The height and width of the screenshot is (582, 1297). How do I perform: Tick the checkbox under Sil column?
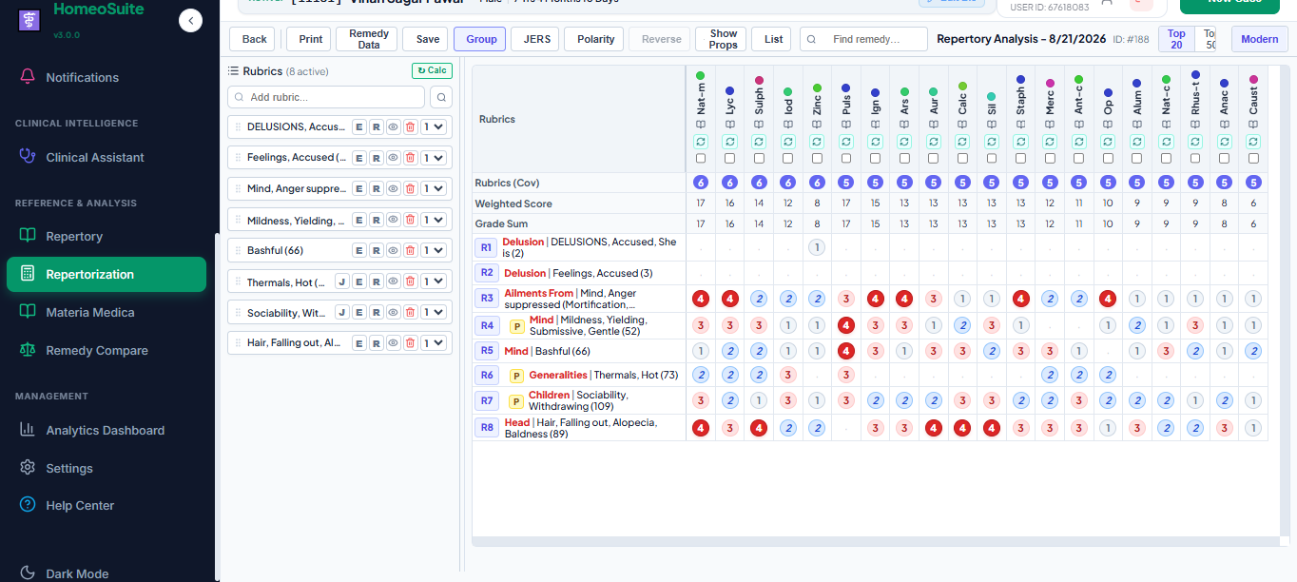pos(992,159)
